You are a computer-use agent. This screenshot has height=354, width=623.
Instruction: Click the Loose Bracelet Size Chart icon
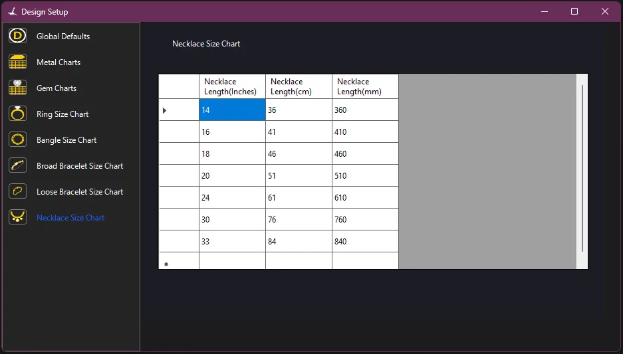(x=18, y=191)
